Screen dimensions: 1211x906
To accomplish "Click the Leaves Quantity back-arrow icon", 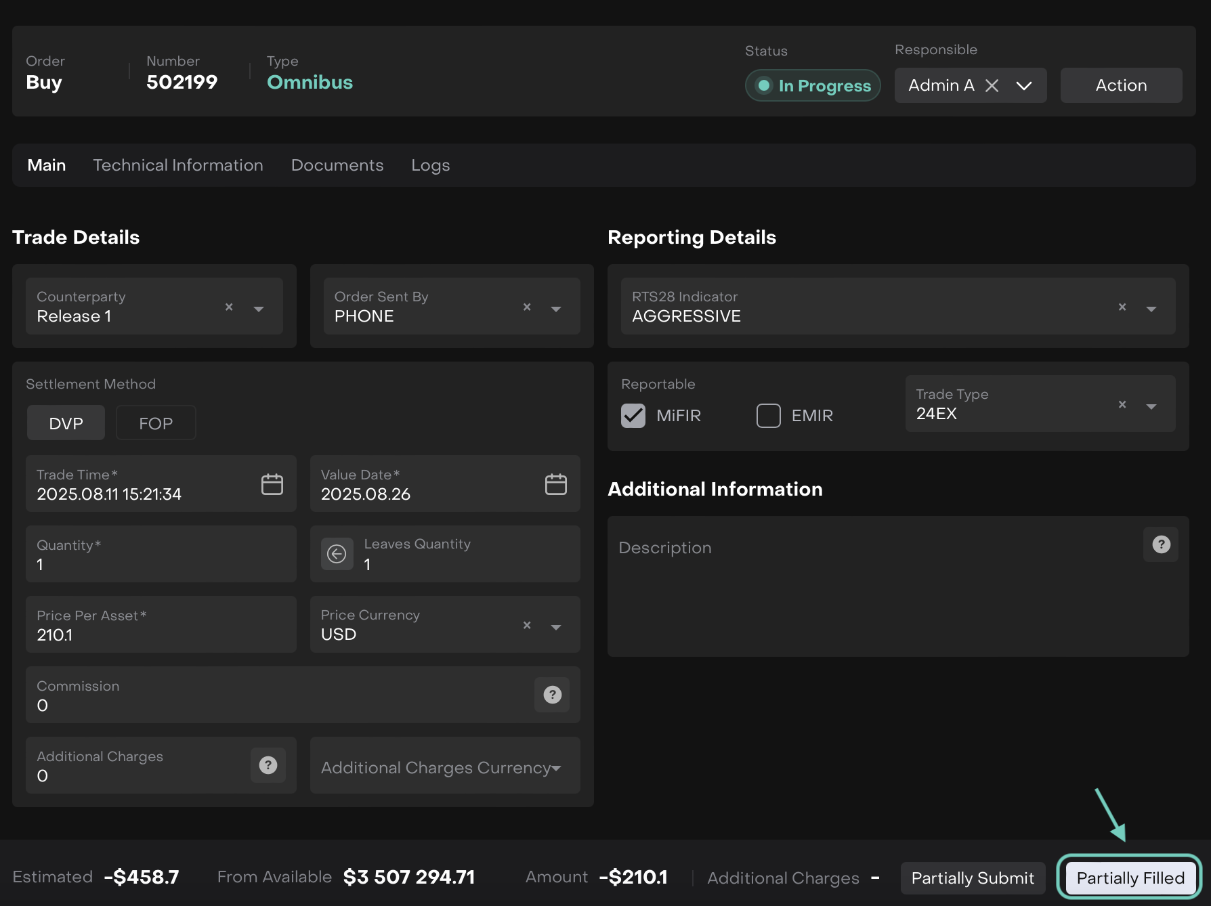I will [337, 554].
